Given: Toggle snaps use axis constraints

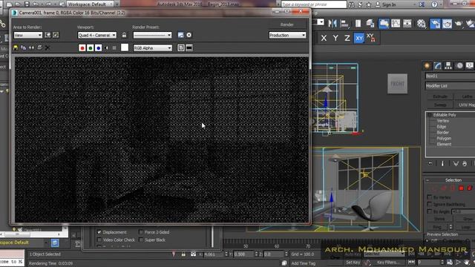Looking at the screenshot, I should (371, 38).
